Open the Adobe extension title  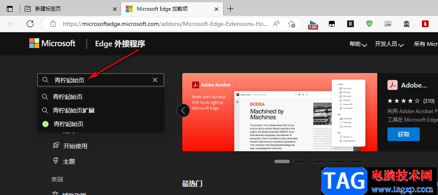point(414,85)
